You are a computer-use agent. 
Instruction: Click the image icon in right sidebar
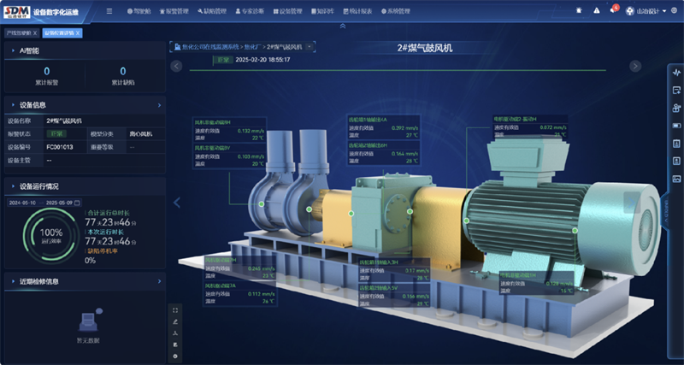676,179
